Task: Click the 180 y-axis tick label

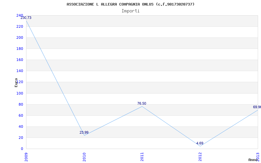Action: click(20, 49)
